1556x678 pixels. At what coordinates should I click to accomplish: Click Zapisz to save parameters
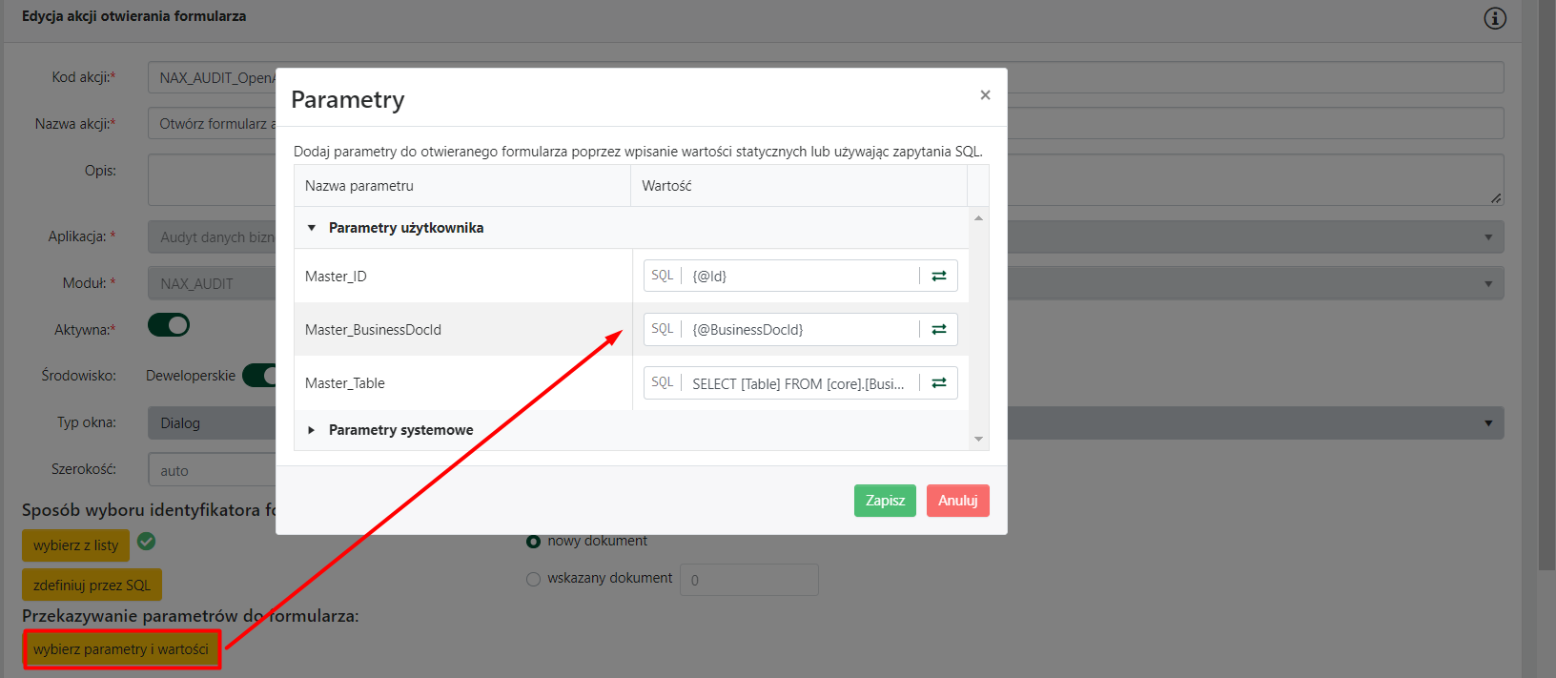[x=885, y=501]
